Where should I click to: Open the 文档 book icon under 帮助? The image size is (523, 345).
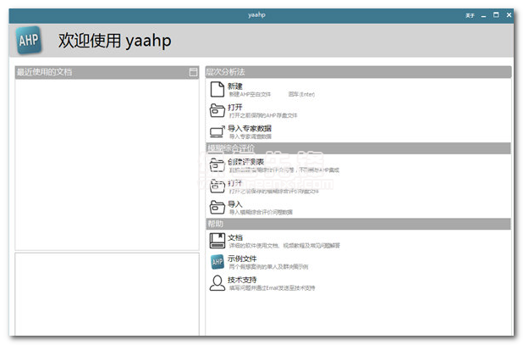217,241
